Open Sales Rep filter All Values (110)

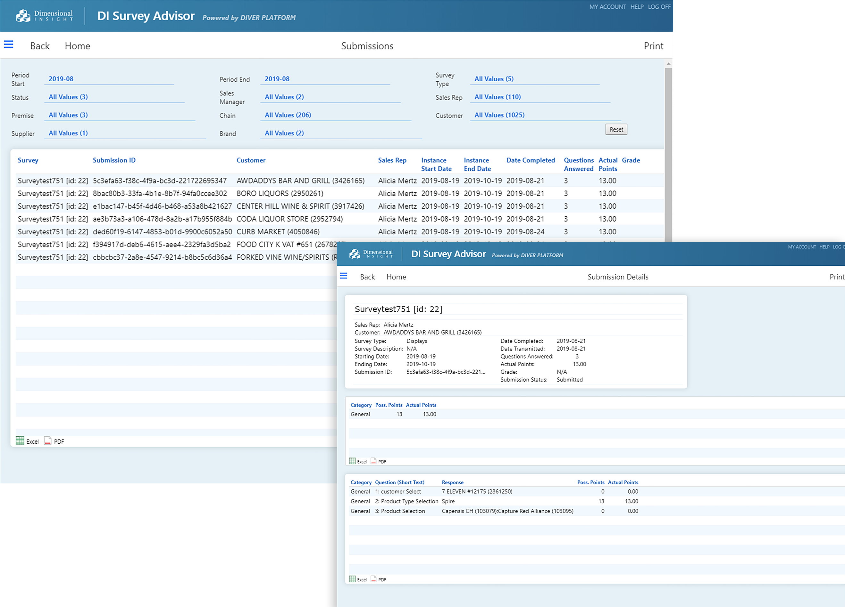tap(540, 97)
